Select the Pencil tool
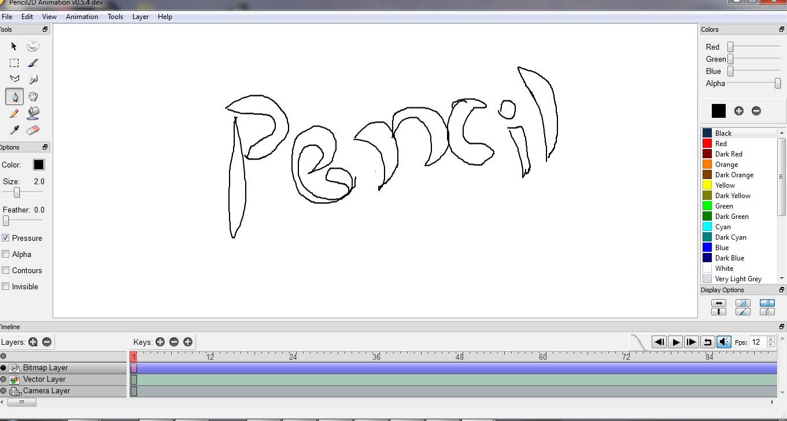Viewport: 787px width, 421px height. point(14,113)
